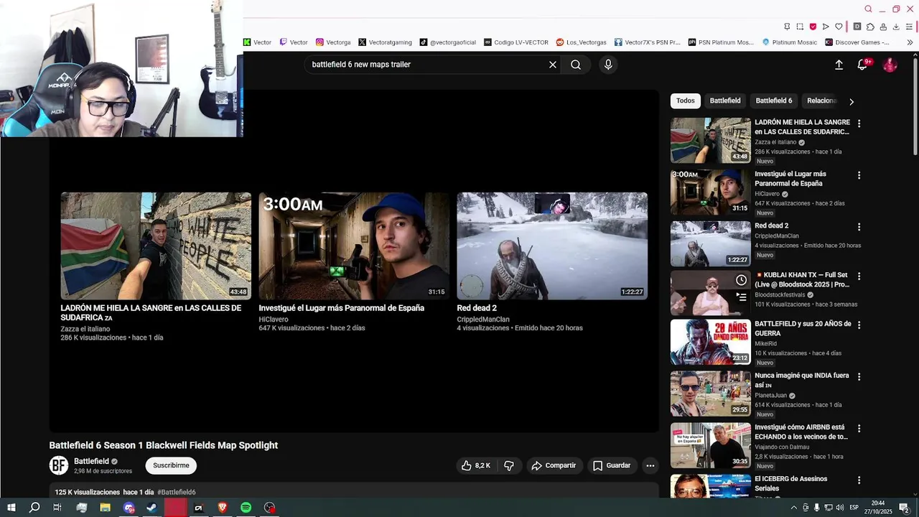Open Windows Start menu
This screenshot has height=517, width=919.
(x=11, y=508)
